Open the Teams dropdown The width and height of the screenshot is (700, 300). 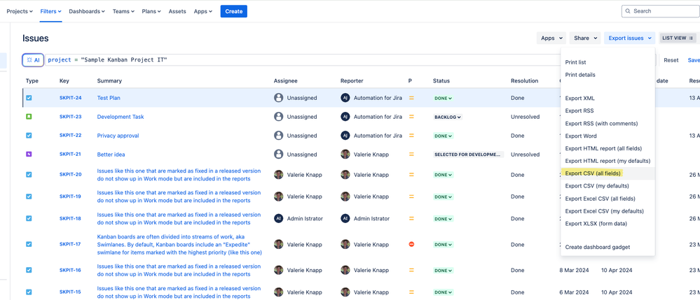[123, 12]
